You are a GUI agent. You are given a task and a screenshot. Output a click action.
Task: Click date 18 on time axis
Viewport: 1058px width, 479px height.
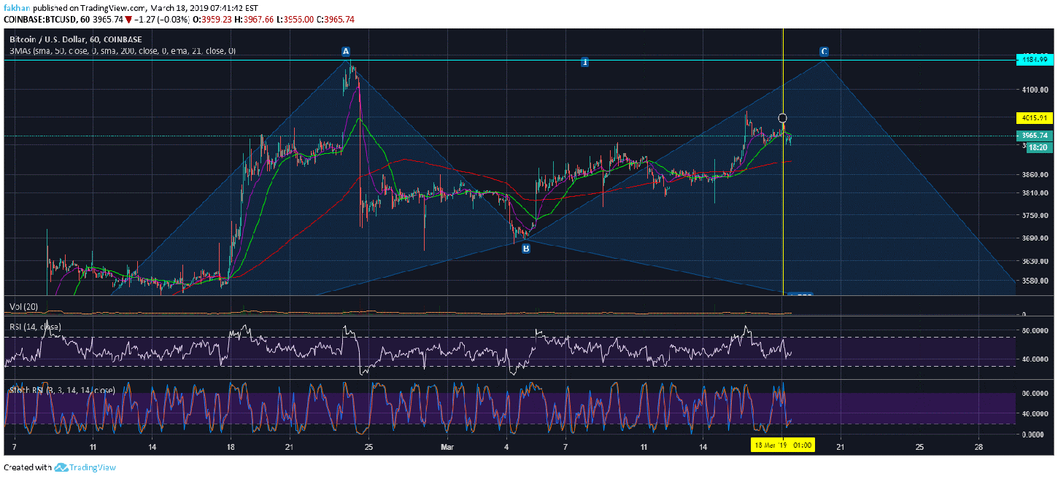[x=230, y=445]
